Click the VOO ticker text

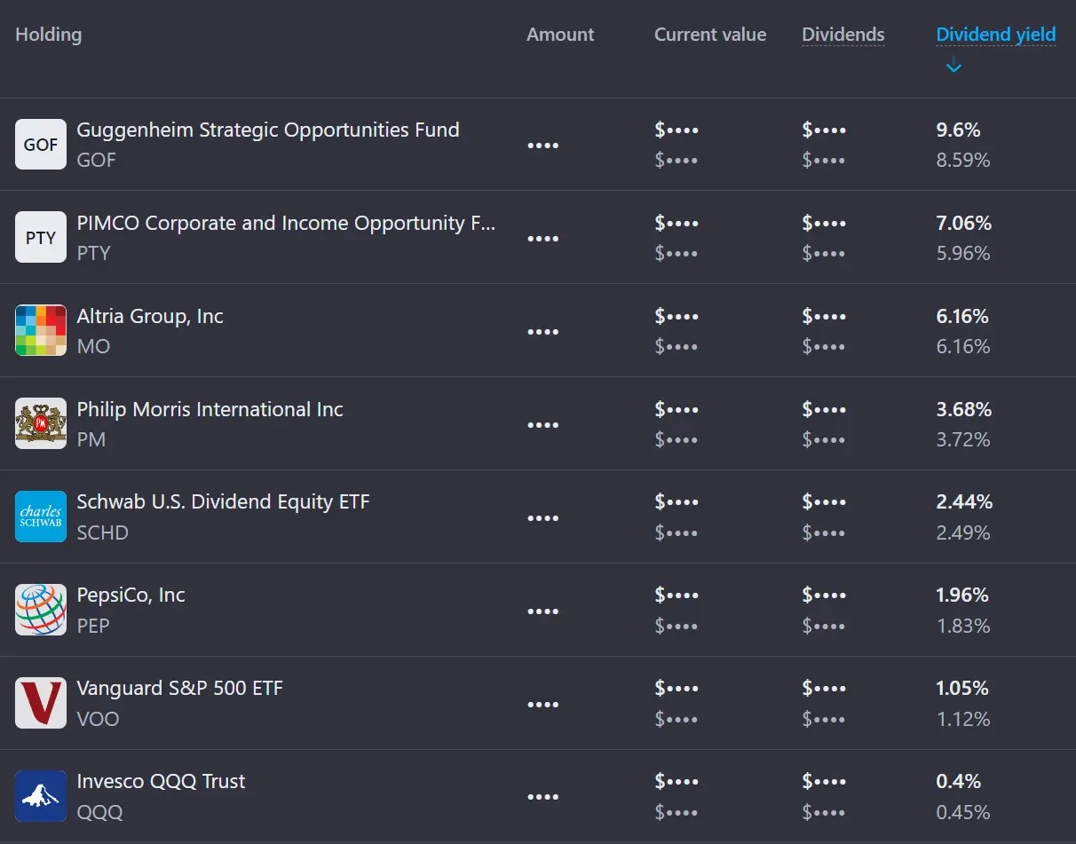click(98, 720)
